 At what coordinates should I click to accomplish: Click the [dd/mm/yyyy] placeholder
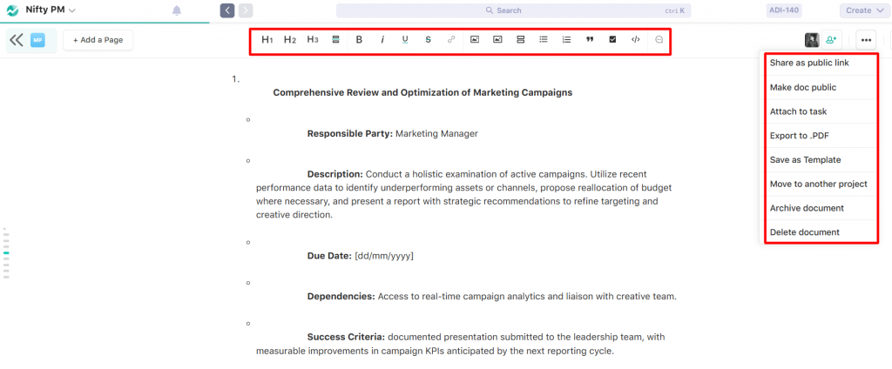384,256
